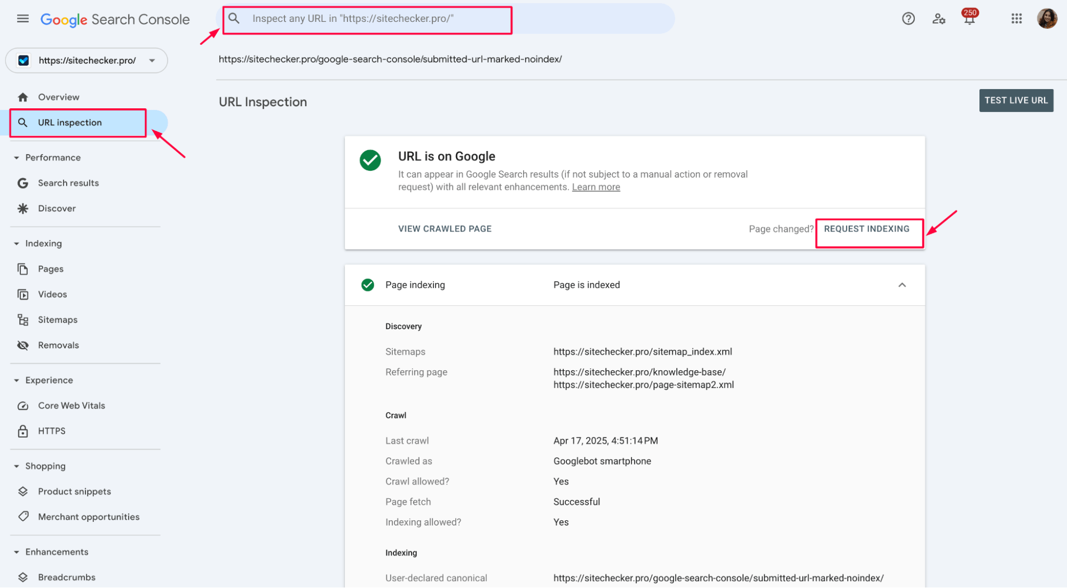Click the TEST LIVE URL button
This screenshot has height=588, width=1067.
(x=1016, y=100)
